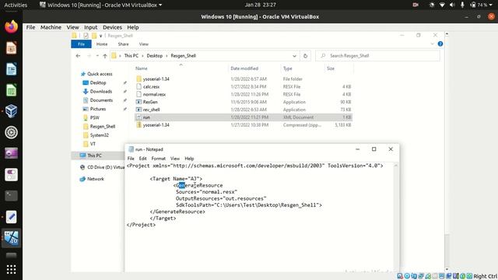Click the New folder icon in Explorer title bar
Screen dimensions: 498x280
[94, 36]
